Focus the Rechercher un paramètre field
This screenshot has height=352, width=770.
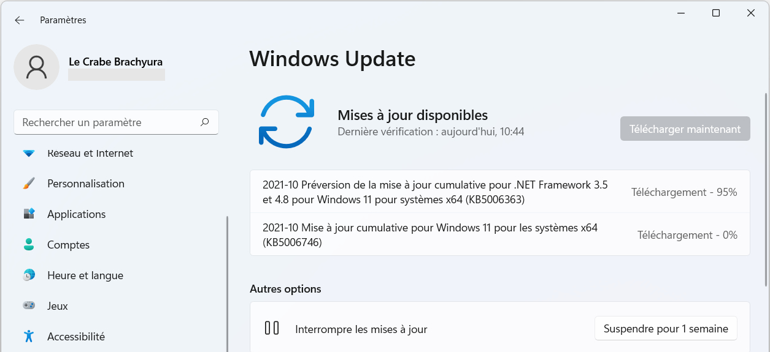pyautogui.click(x=117, y=122)
